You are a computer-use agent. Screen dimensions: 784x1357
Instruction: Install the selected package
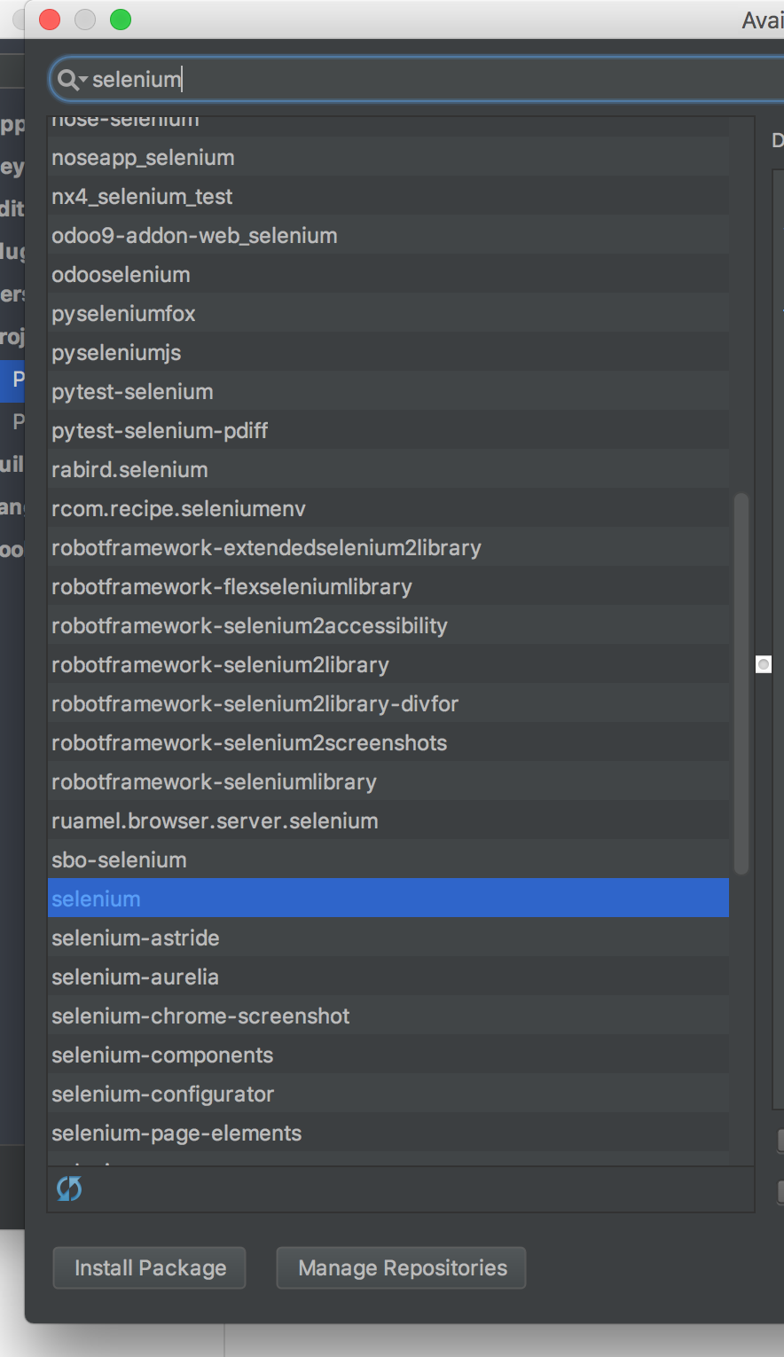[x=150, y=1268]
